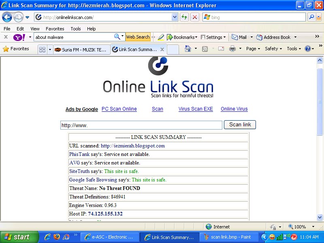Image resolution: width=324 pixels, height=243 pixels.
Task: Click the Online Link Scan logo
Action: (158, 77)
